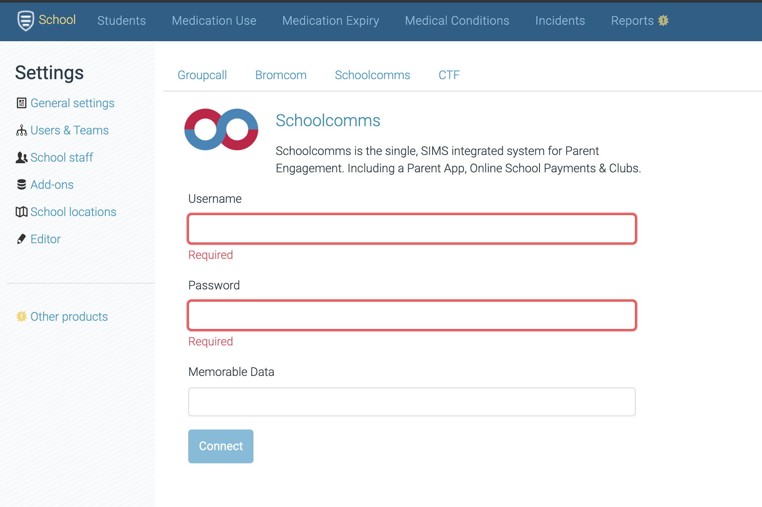Click the General settings document icon
Screen dimensions: 762x507
coord(21,103)
